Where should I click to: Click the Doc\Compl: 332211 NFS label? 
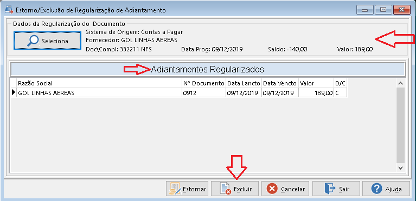(119, 49)
